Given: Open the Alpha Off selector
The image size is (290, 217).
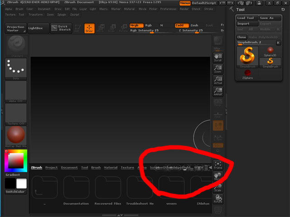Looking at the screenshot, I should tap(16, 91).
